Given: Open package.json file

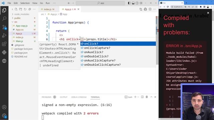Looking at the screenshot, I should (x=21, y=53).
